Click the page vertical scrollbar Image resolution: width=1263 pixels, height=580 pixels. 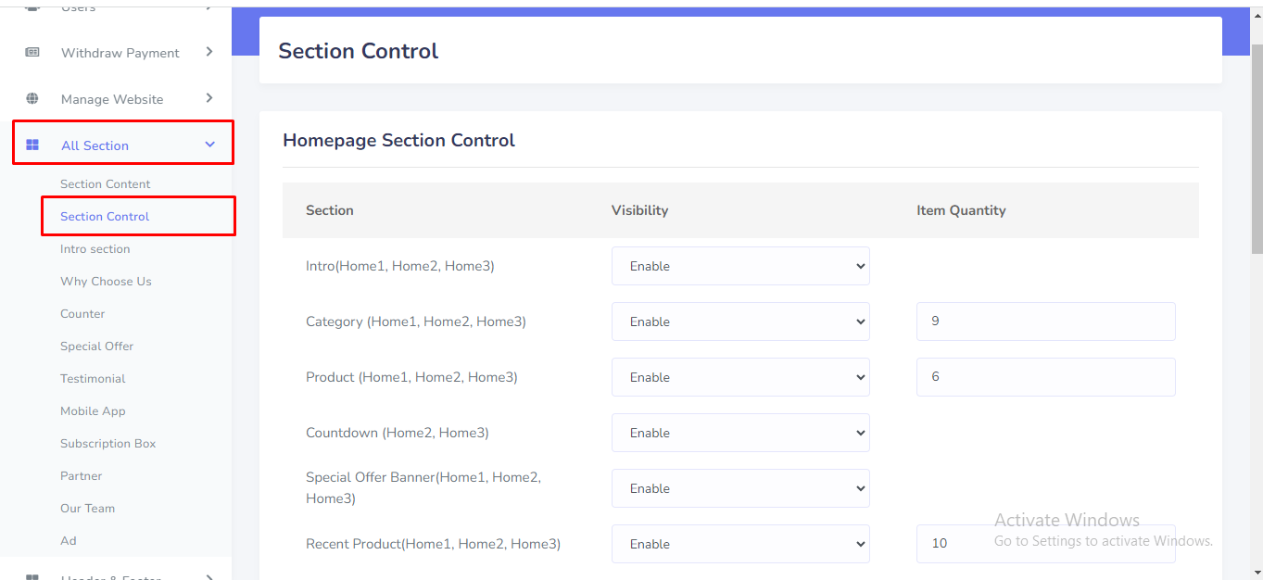coord(1256,148)
